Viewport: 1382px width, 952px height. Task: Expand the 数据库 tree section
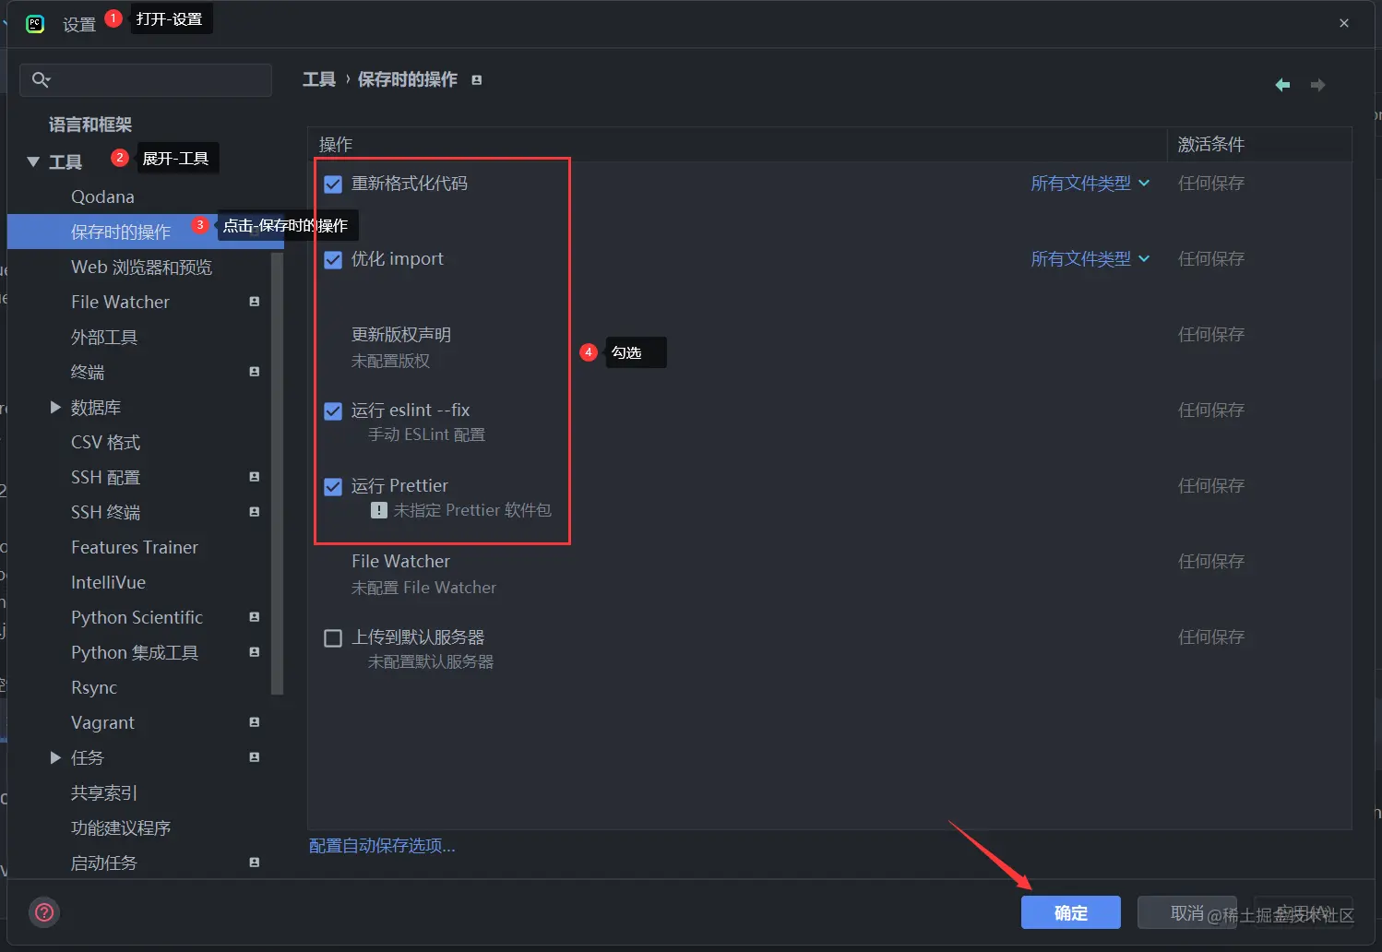click(55, 407)
